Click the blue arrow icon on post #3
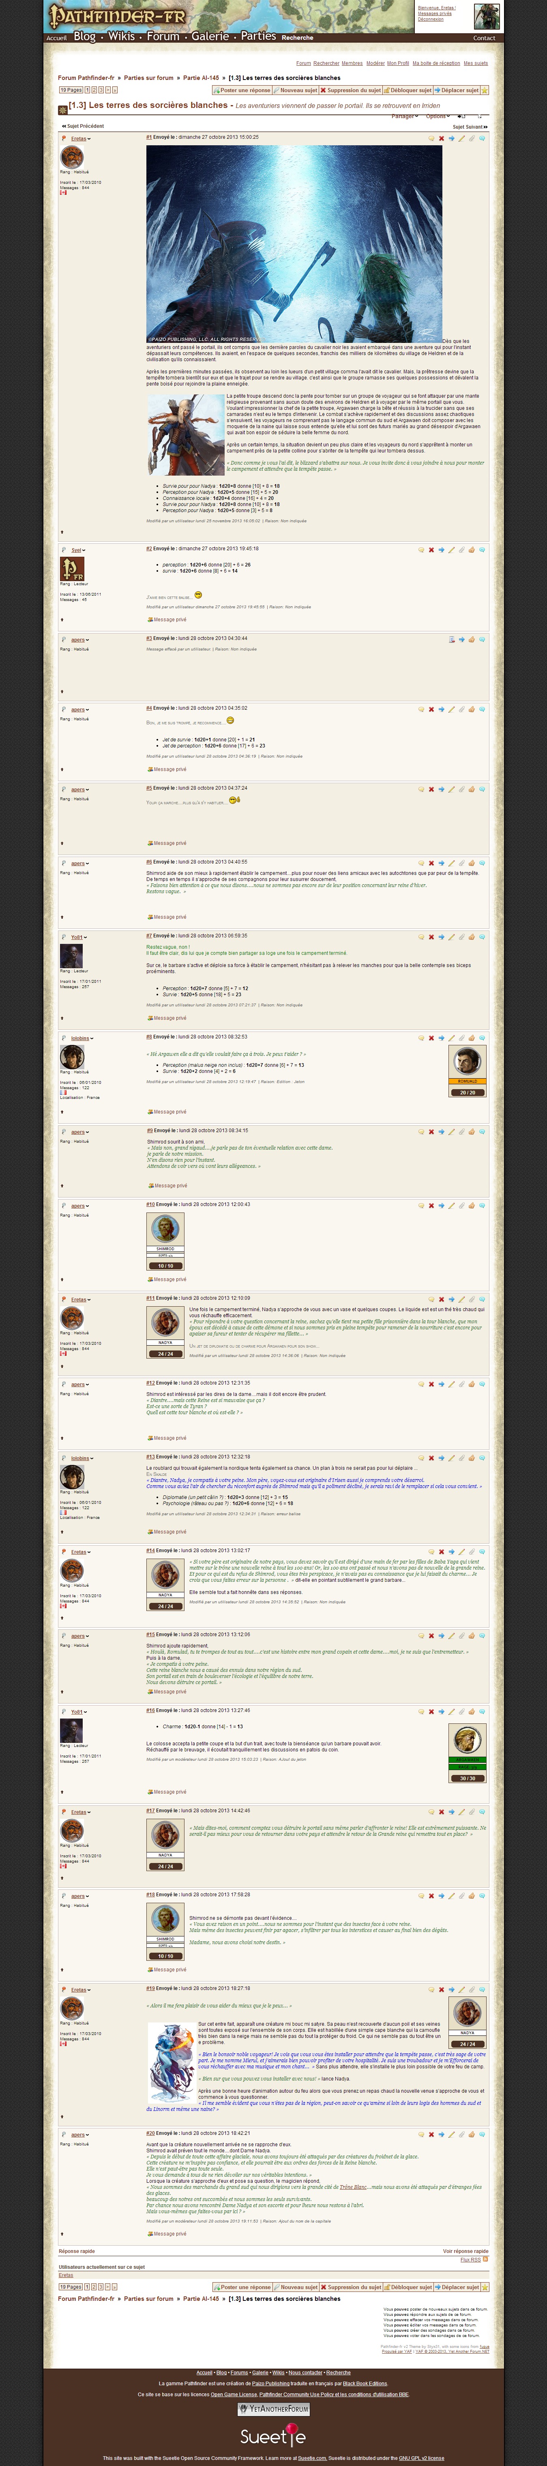The height and width of the screenshot is (2466, 547). click(x=461, y=639)
